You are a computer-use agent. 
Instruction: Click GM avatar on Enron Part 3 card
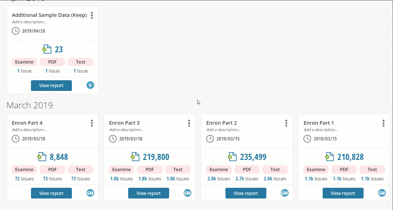pos(188,193)
